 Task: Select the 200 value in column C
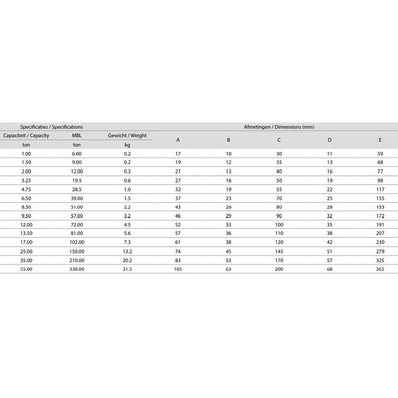[279, 269]
